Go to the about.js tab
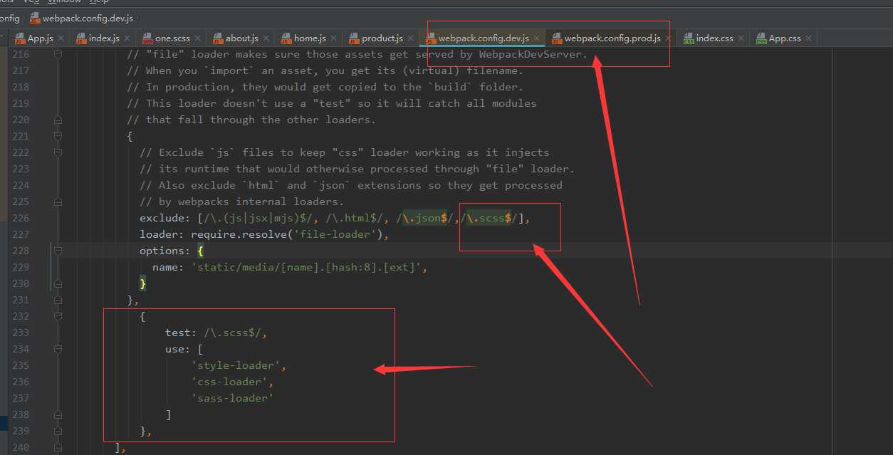Screen dimensions: 893x455 (242, 38)
